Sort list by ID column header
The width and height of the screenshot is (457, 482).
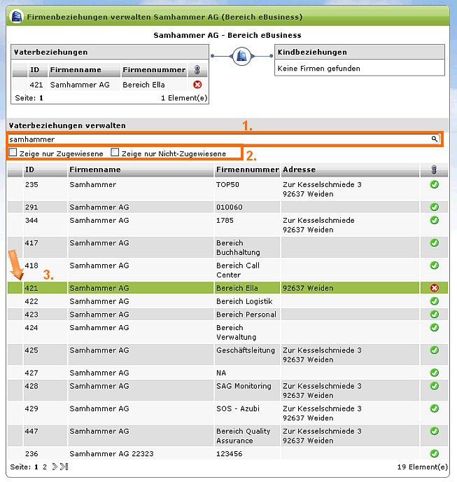[29, 170]
